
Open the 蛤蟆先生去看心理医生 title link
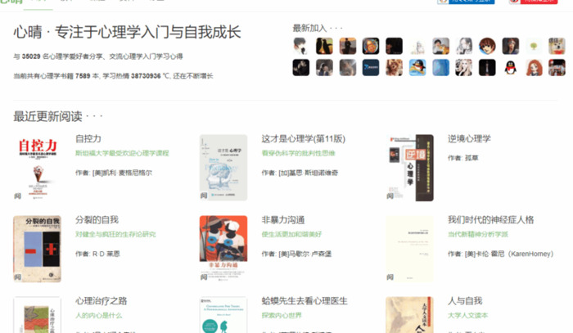[305, 301]
